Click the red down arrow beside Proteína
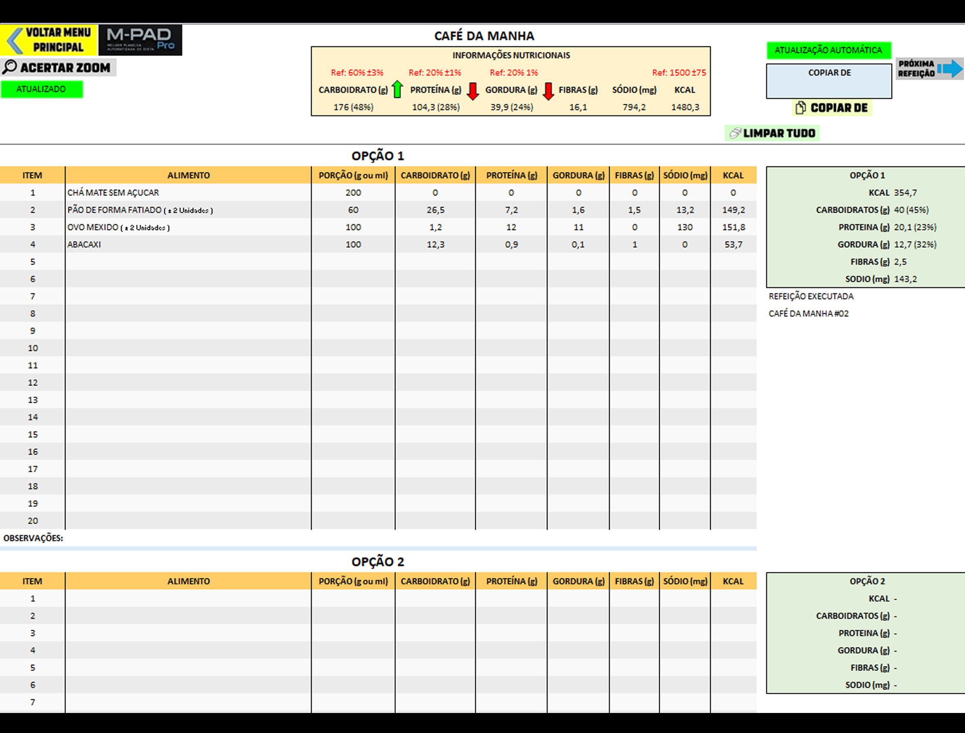 click(472, 91)
